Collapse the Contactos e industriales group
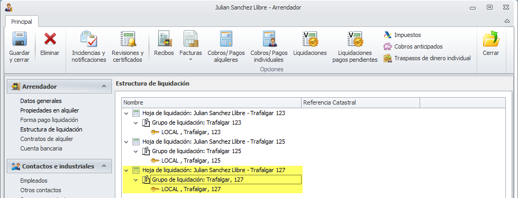This screenshot has height=198, width=518. (104, 166)
